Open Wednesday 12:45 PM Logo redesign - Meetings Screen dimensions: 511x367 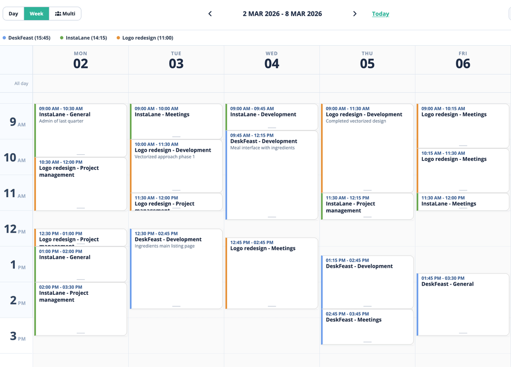pyautogui.click(x=271, y=273)
